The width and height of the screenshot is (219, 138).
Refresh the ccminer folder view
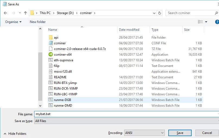pyautogui.click(x=159, y=13)
